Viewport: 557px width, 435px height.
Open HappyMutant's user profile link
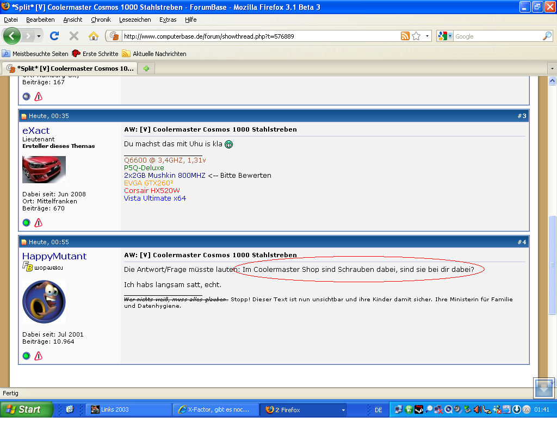pos(54,256)
